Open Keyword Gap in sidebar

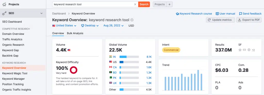(10, 50)
